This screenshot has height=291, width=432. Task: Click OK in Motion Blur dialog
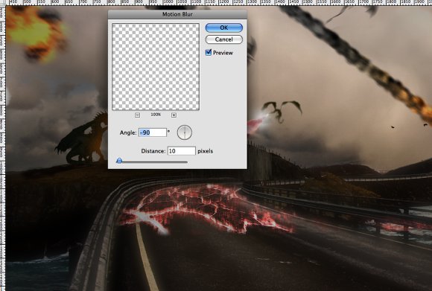tap(224, 28)
